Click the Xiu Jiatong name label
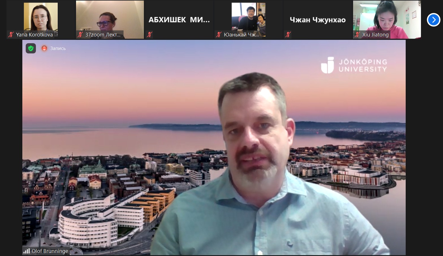443x256 pixels. (375, 34)
